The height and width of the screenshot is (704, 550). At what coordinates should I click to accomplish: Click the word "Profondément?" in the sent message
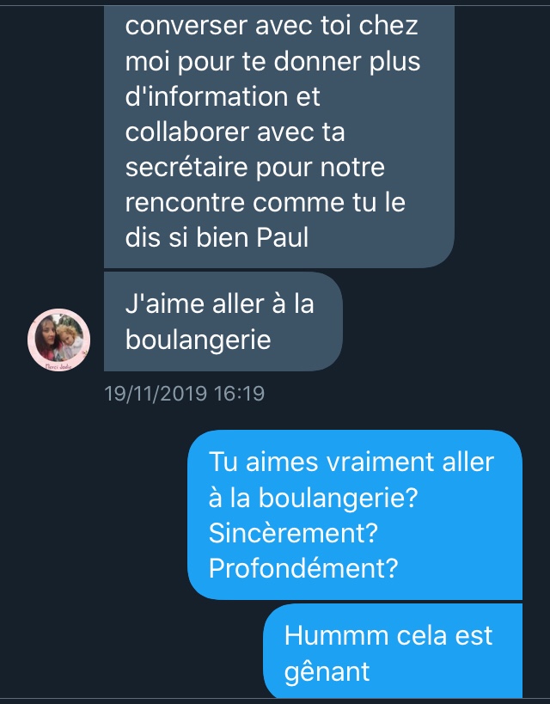pos(303,568)
